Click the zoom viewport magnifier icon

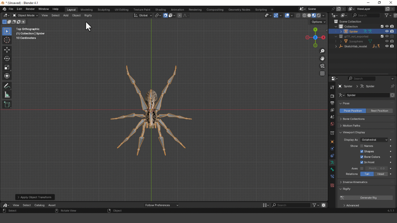pos(322,51)
